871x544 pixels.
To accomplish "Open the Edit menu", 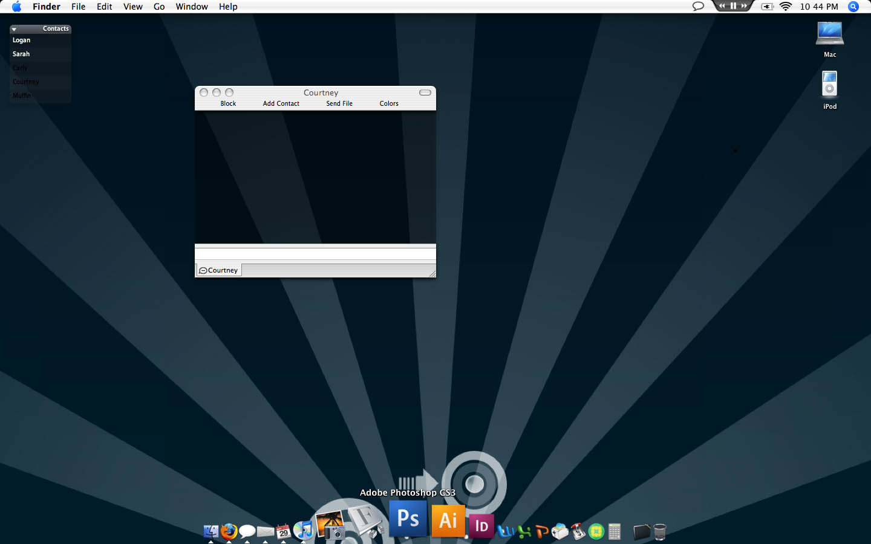I will click(105, 7).
